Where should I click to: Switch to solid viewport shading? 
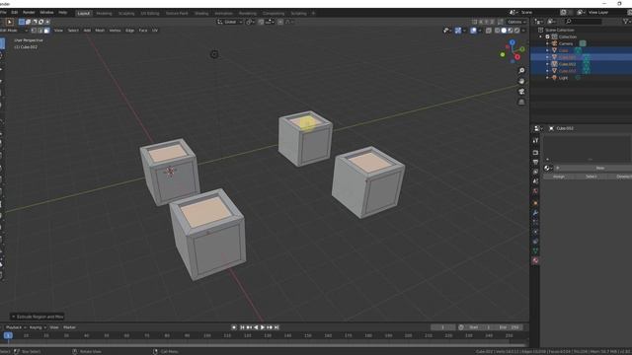504,31
